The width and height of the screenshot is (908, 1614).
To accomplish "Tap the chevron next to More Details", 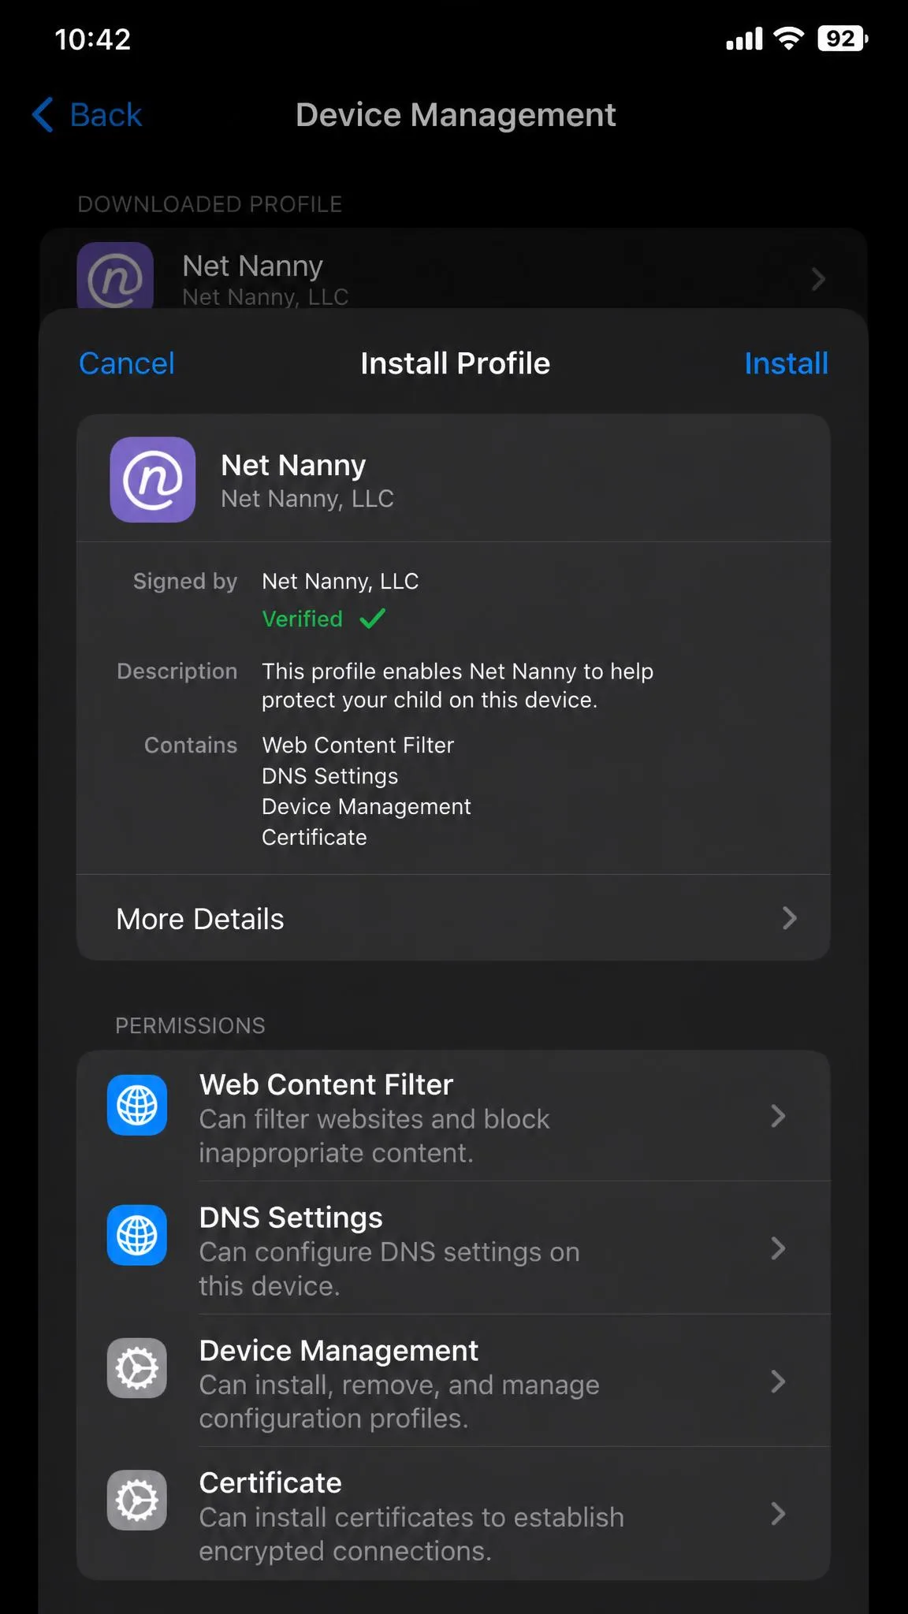I will click(789, 918).
